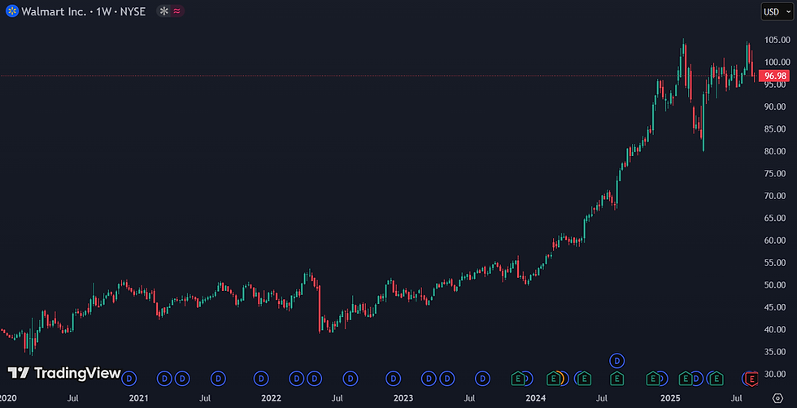Viewport: 797px width, 408px height.
Task: Open the USD currency dropdown
Action: coord(777,11)
